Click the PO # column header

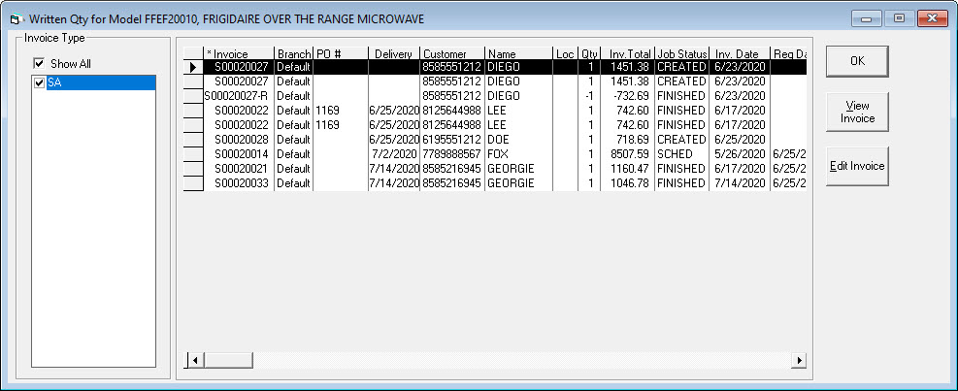click(x=341, y=53)
